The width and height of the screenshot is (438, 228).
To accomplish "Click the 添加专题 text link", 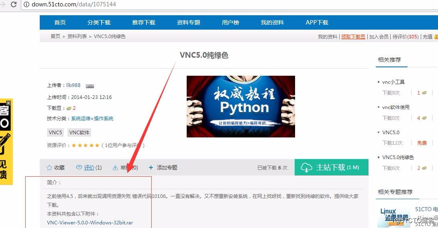I will coord(167,167).
